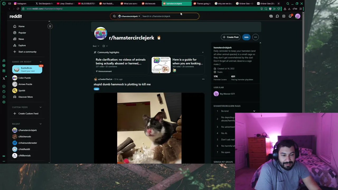Collapse the Recent section
Viewport: 338px width, 190px height.
click(40, 124)
